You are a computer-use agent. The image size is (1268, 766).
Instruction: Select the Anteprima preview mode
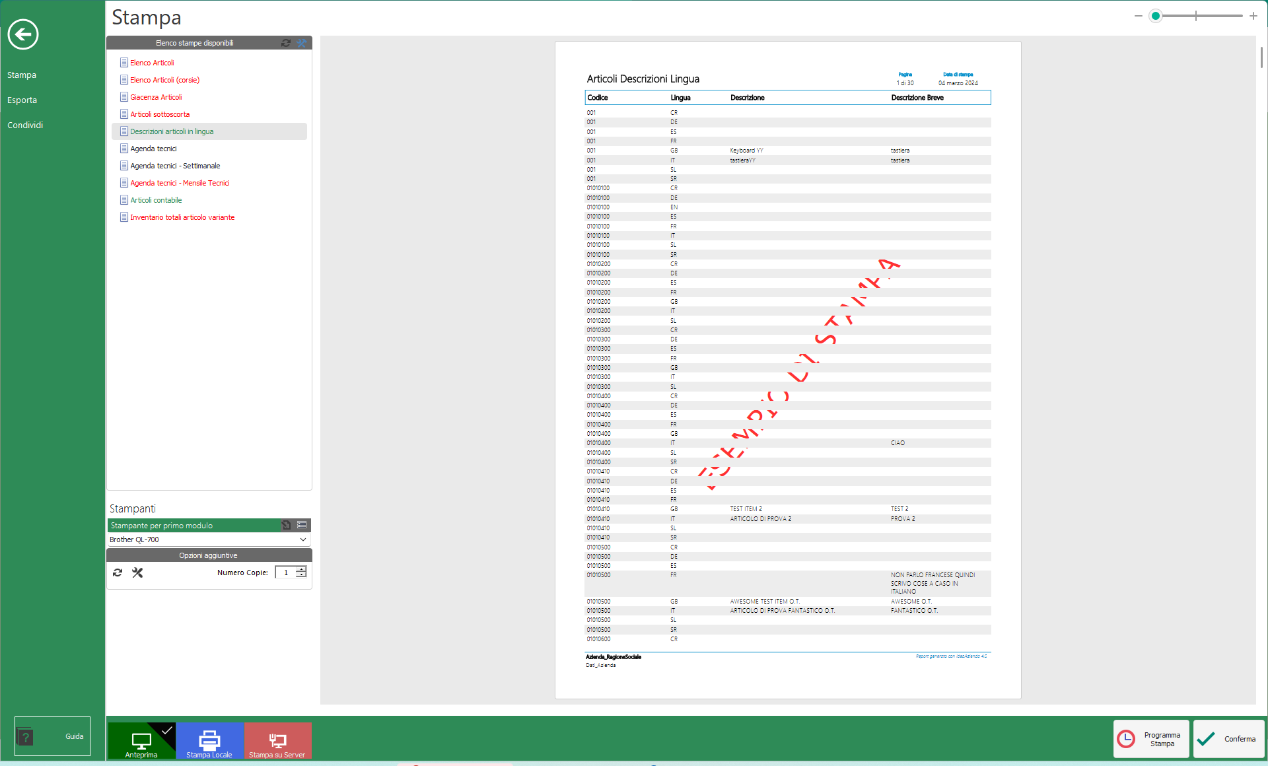coord(141,741)
